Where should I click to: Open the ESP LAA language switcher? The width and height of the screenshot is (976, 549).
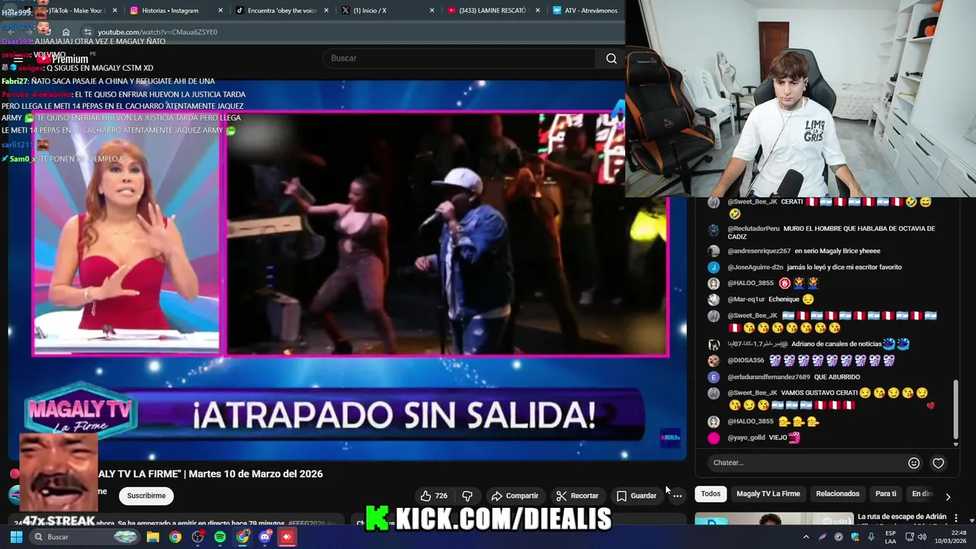891,537
